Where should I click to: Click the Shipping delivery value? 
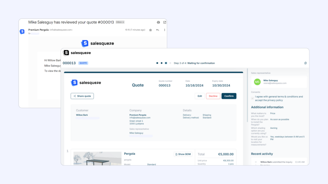tap(207, 115)
